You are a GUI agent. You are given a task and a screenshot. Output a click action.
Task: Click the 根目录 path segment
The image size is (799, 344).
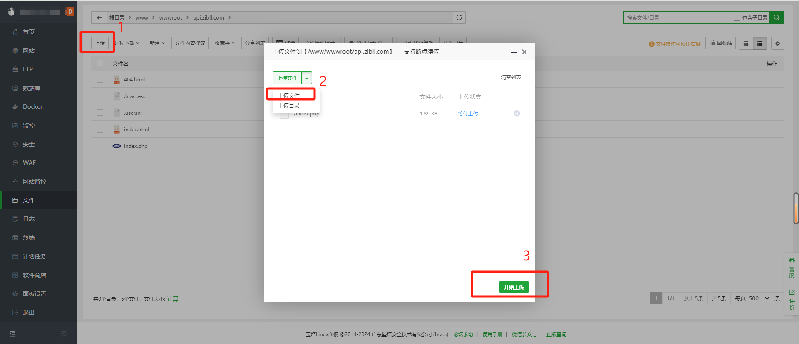tap(117, 17)
